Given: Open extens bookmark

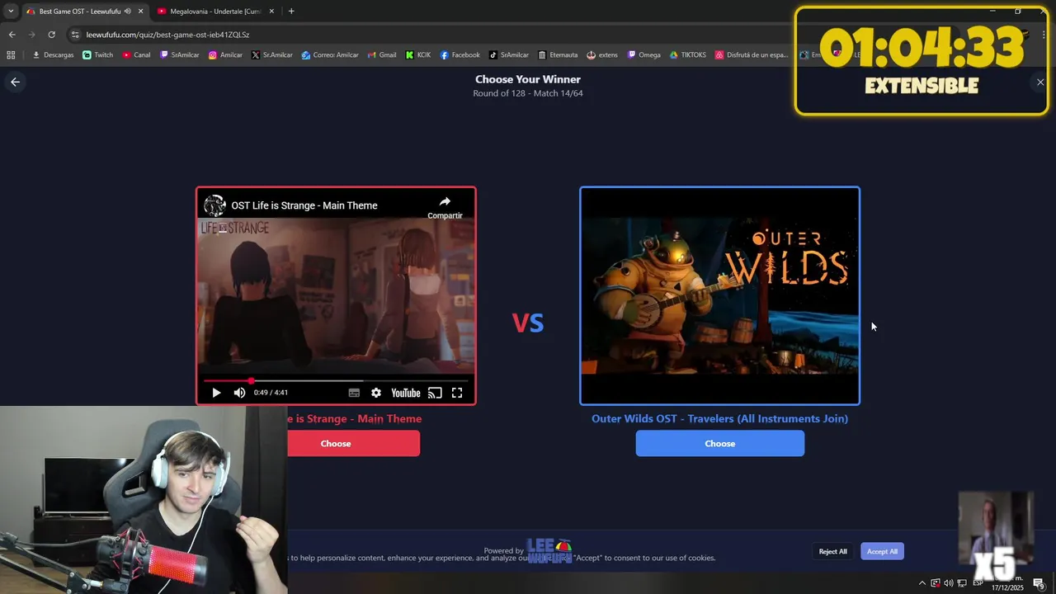Looking at the screenshot, I should coord(602,55).
